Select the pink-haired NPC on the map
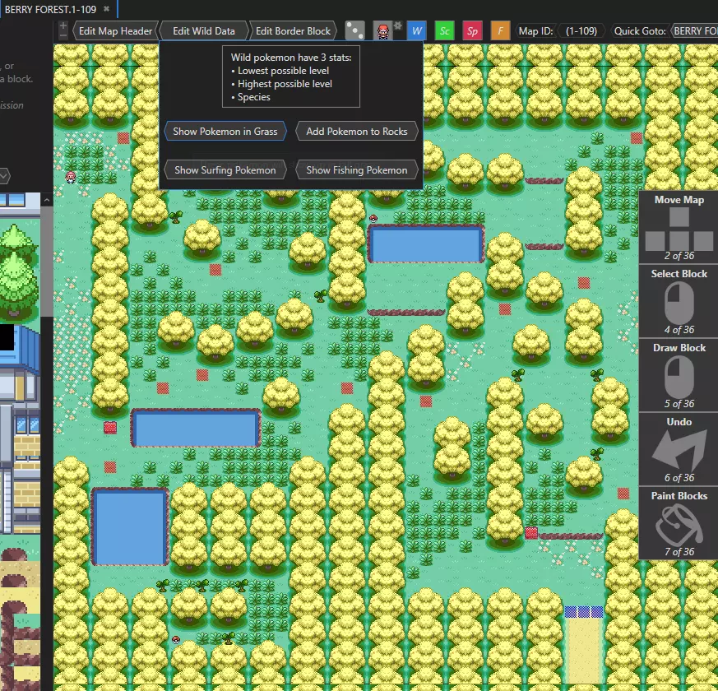 71,177
